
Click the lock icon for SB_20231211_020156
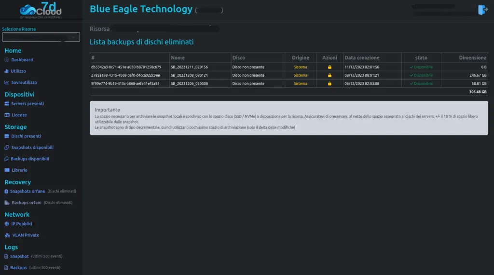pyautogui.click(x=329, y=67)
